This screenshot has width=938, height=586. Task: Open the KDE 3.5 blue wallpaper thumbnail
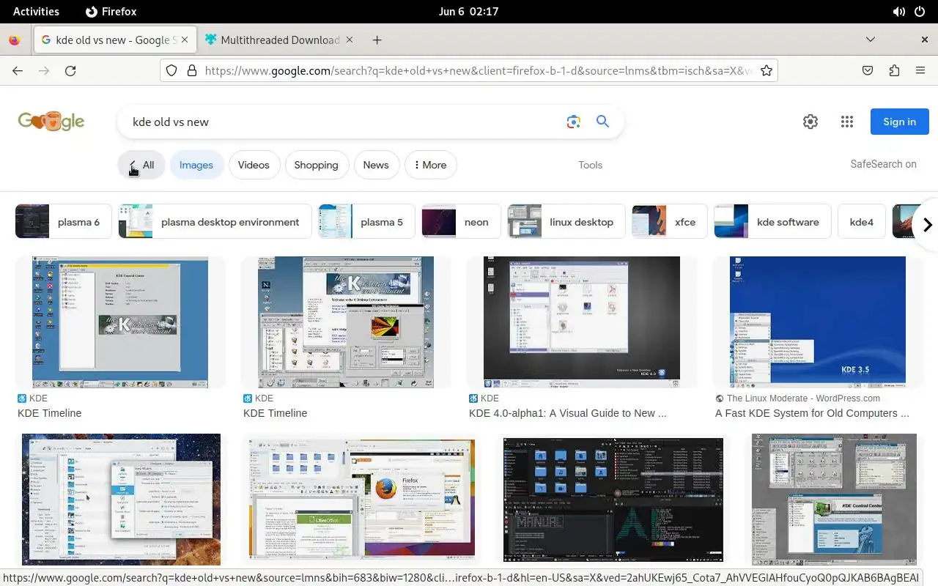coord(818,322)
